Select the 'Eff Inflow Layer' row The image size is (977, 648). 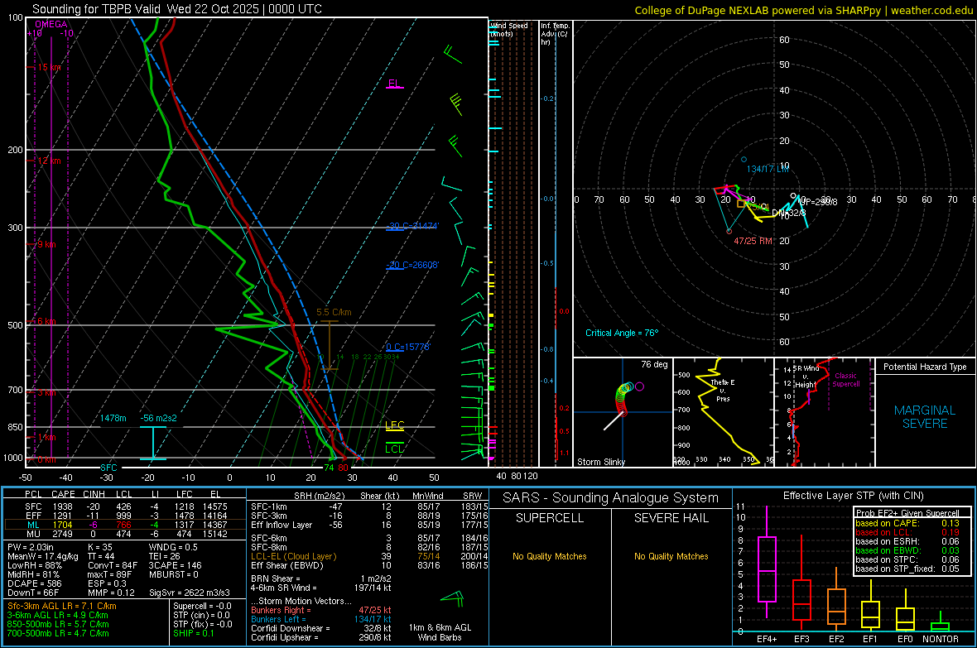coord(369,525)
